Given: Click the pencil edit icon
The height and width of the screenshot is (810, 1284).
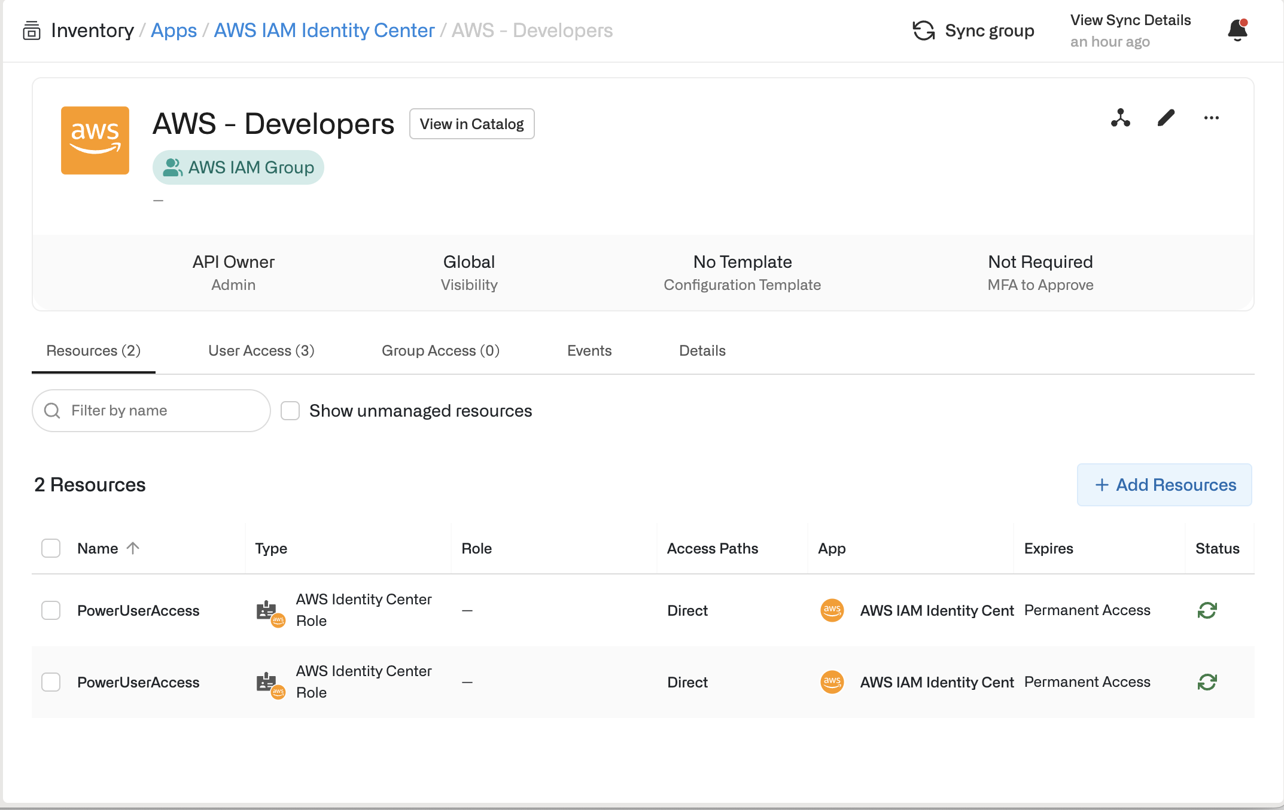Looking at the screenshot, I should [x=1166, y=118].
